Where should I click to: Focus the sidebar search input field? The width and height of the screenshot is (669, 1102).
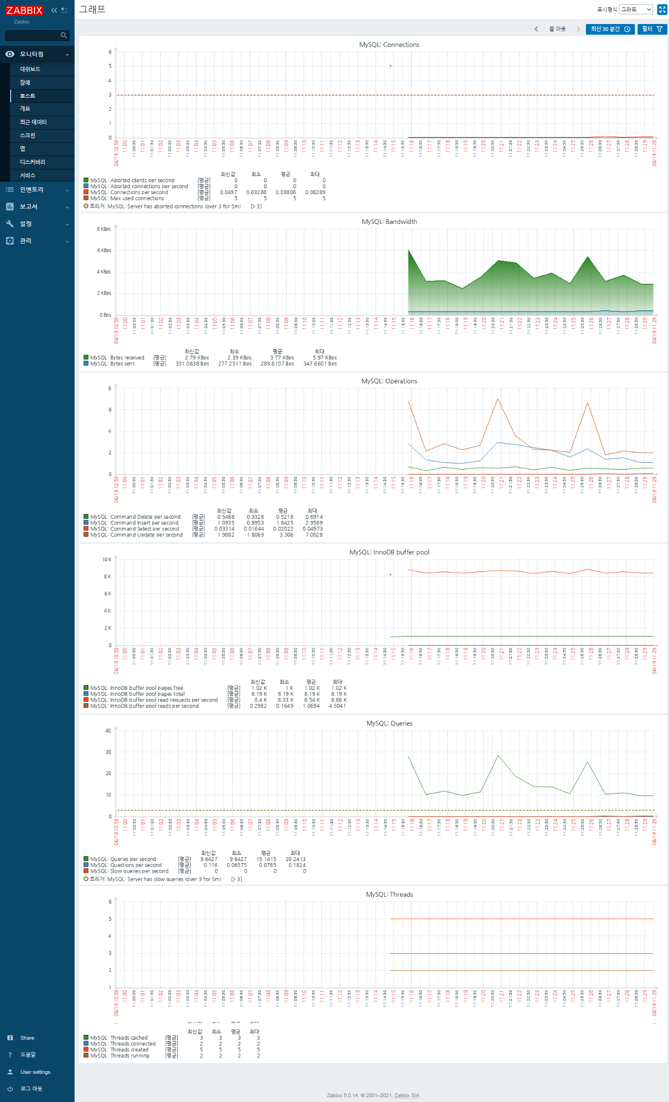pos(33,35)
